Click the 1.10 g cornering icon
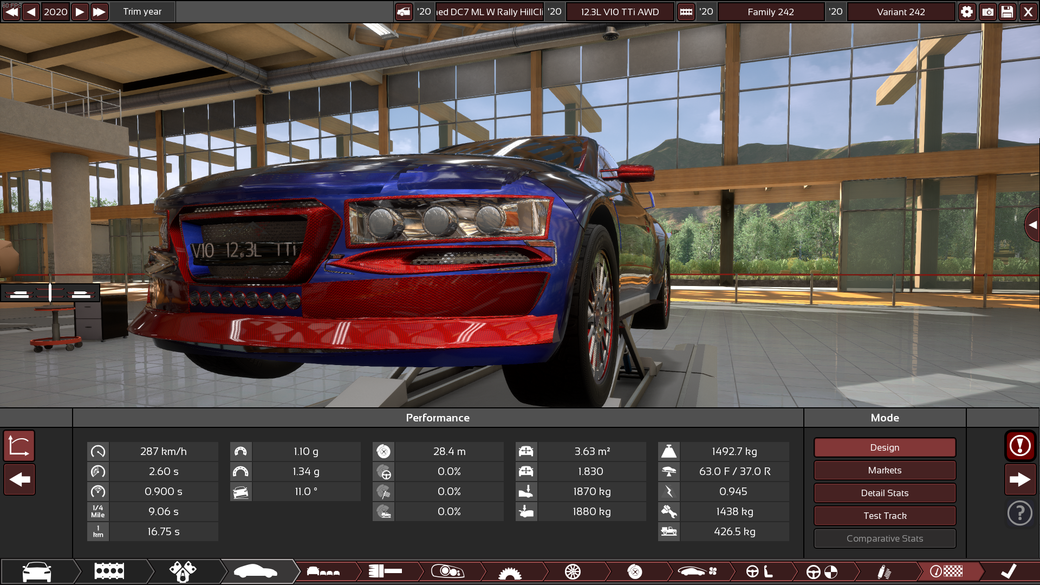This screenshot has width=1040, height=585. point(240,451)
